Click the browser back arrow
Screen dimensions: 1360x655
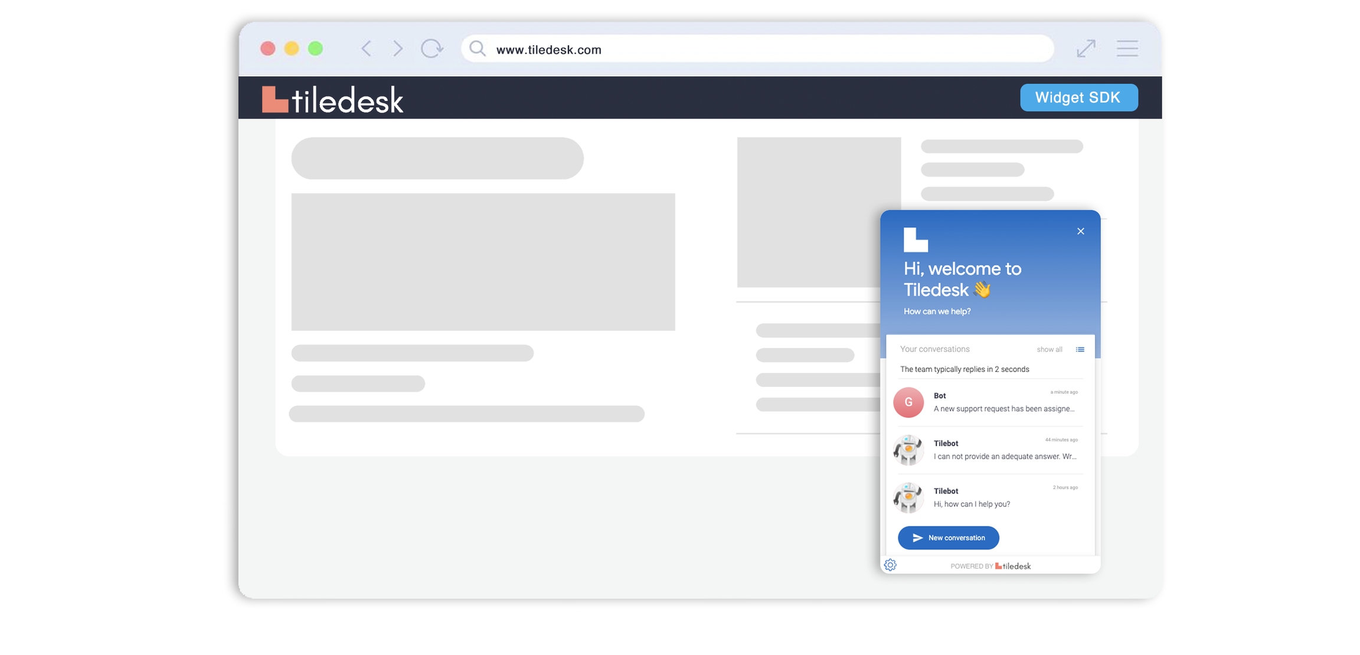367,48
